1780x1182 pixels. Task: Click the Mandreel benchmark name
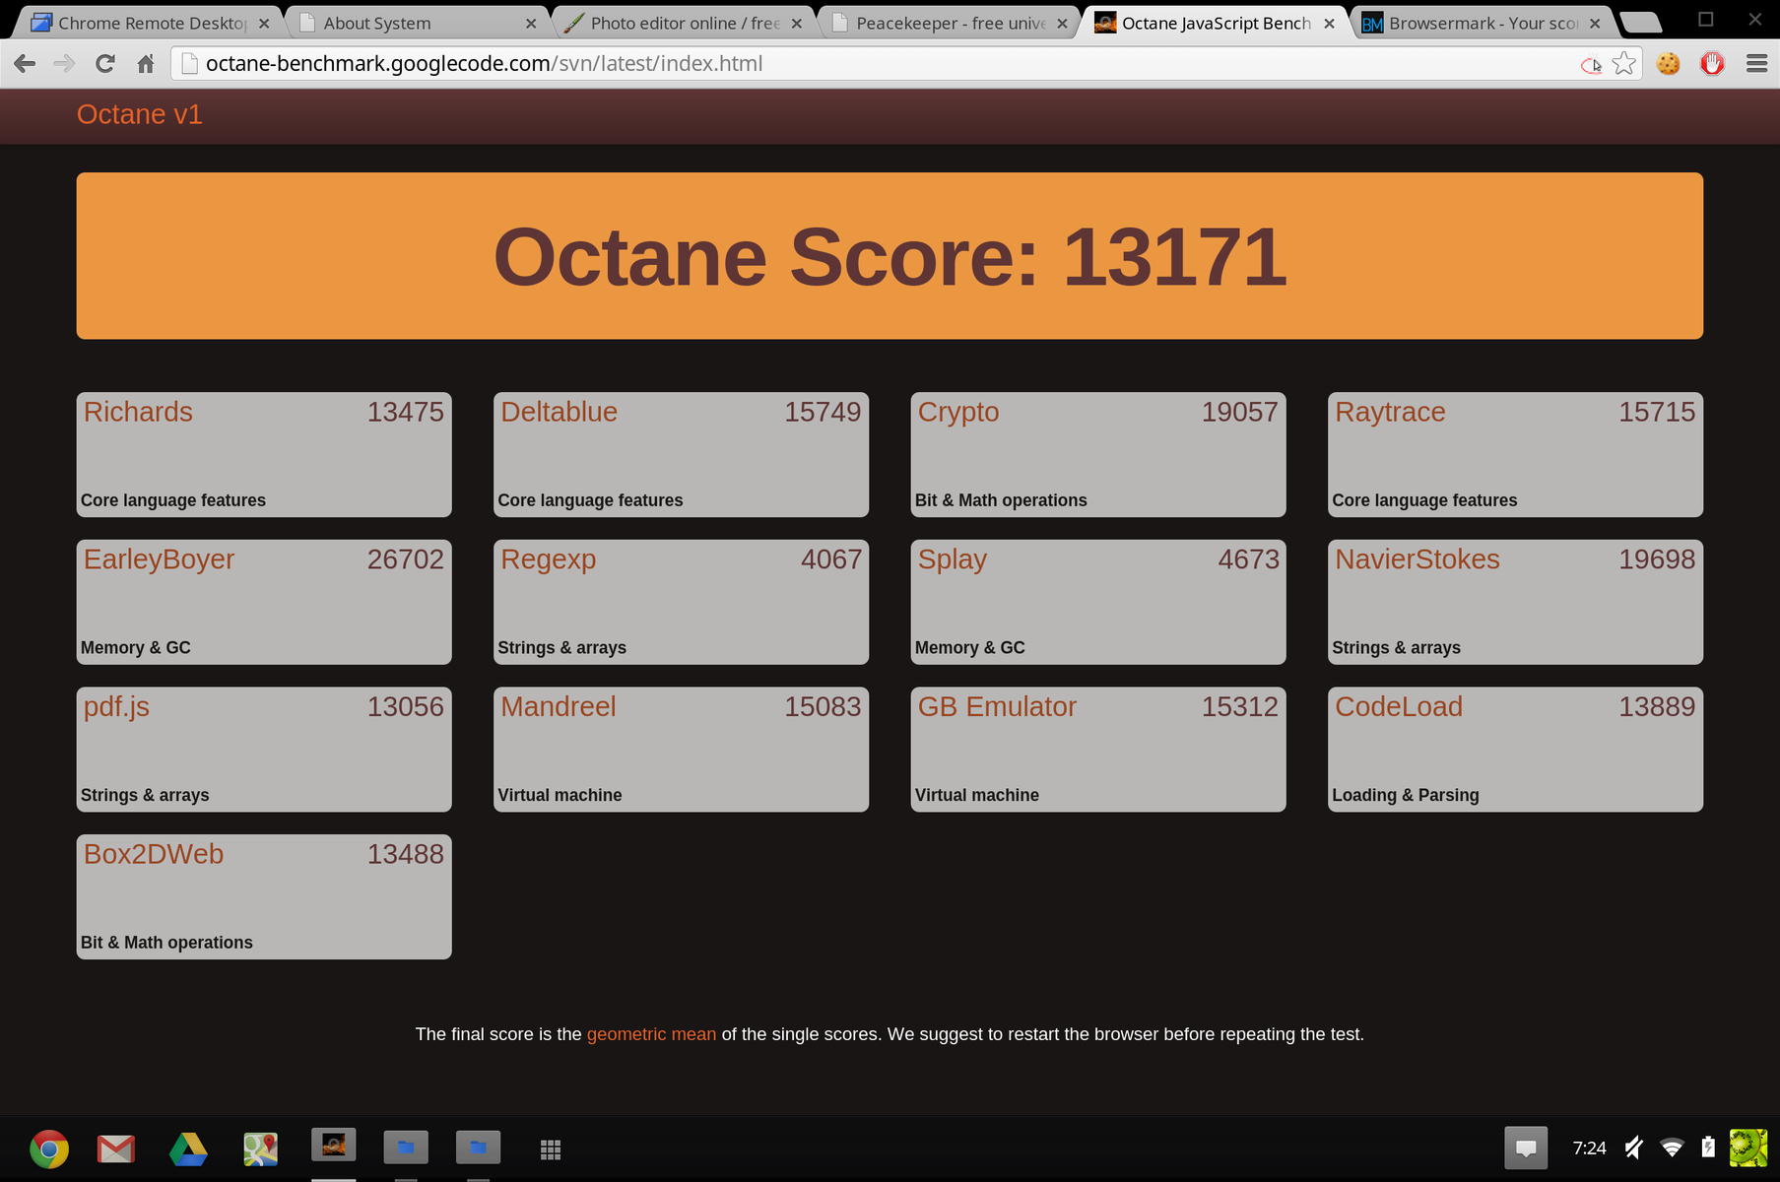click(x=558, y=707)
